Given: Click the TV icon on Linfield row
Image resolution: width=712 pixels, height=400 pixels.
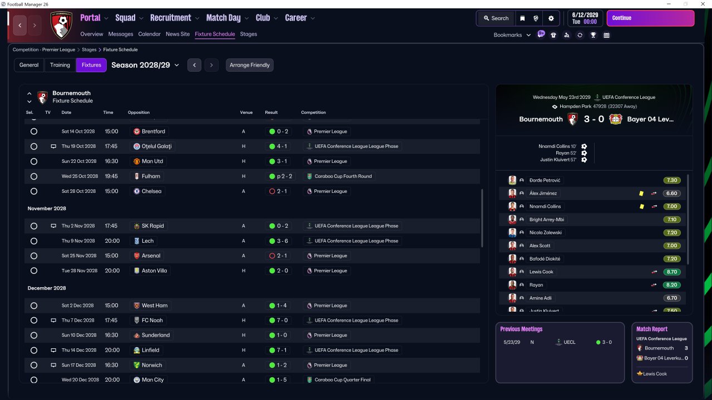Looking at the screenshot, I should pos(53,351).
